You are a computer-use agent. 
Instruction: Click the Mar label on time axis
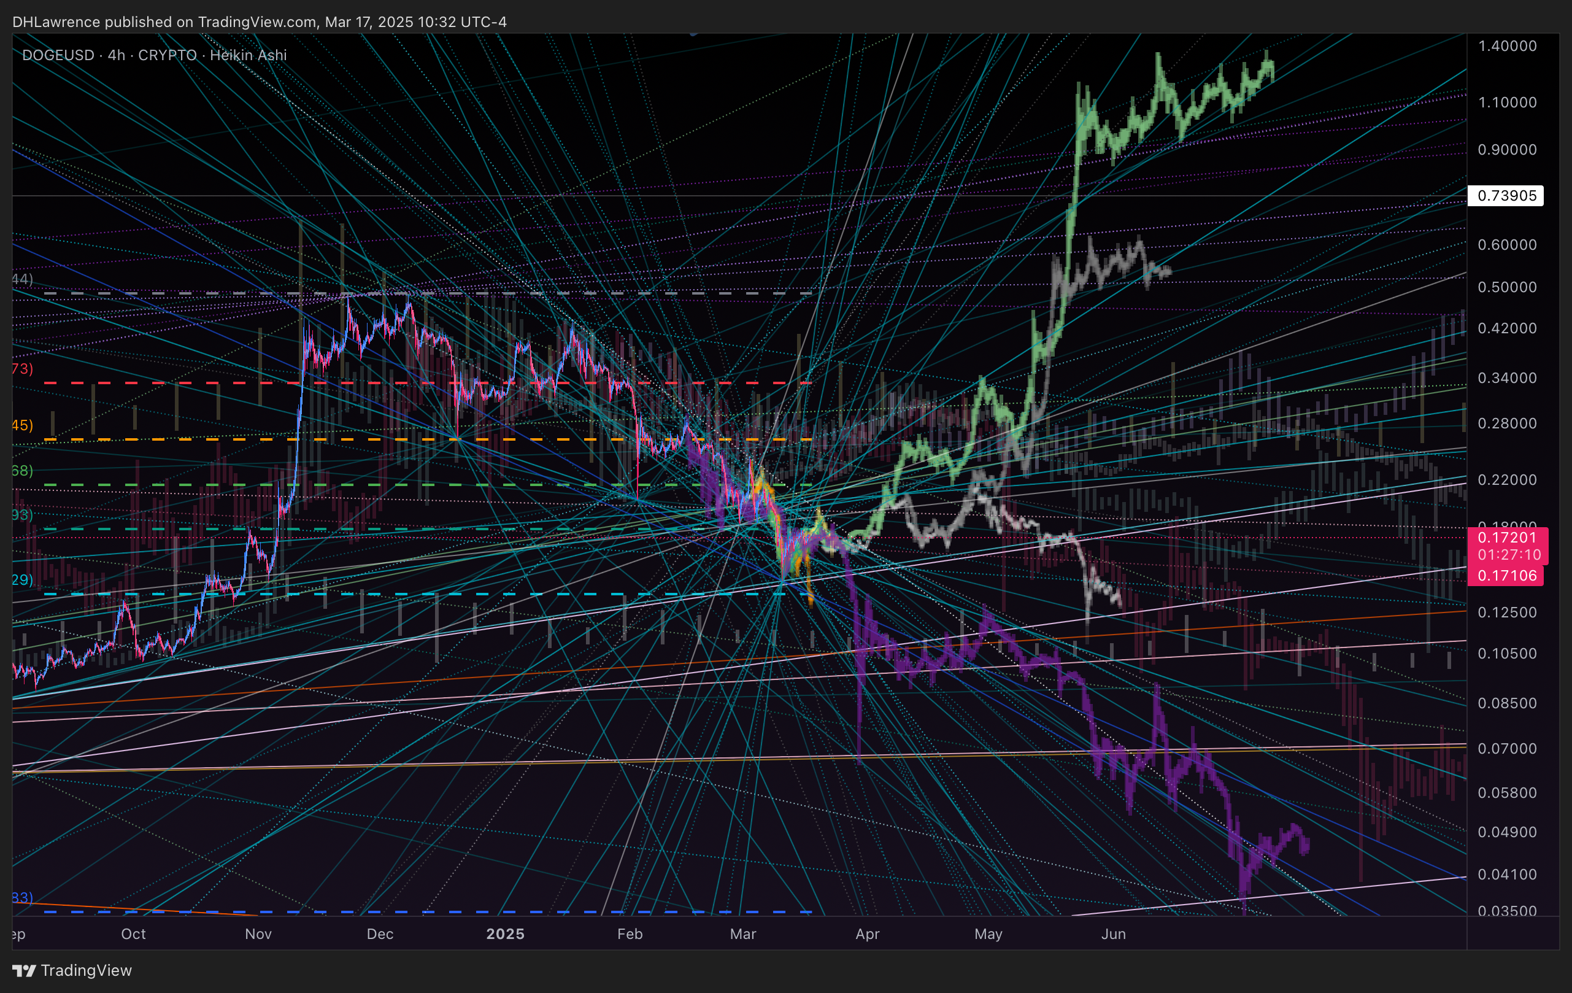[x=743, y=934]
